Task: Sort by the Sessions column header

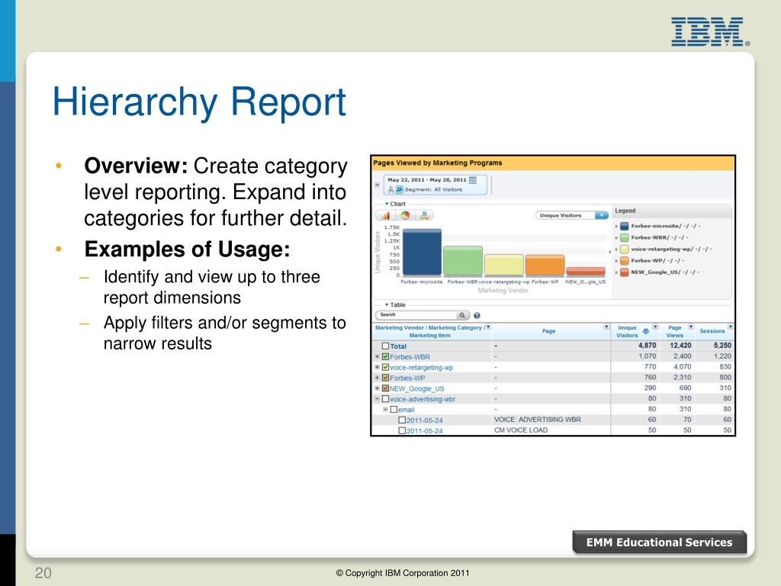Action: coord(712,331)
